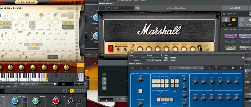251x107 pixels.
Task: Open the Poly key mode dropdown
Action: pyautogui.click(x=52, y=57)
